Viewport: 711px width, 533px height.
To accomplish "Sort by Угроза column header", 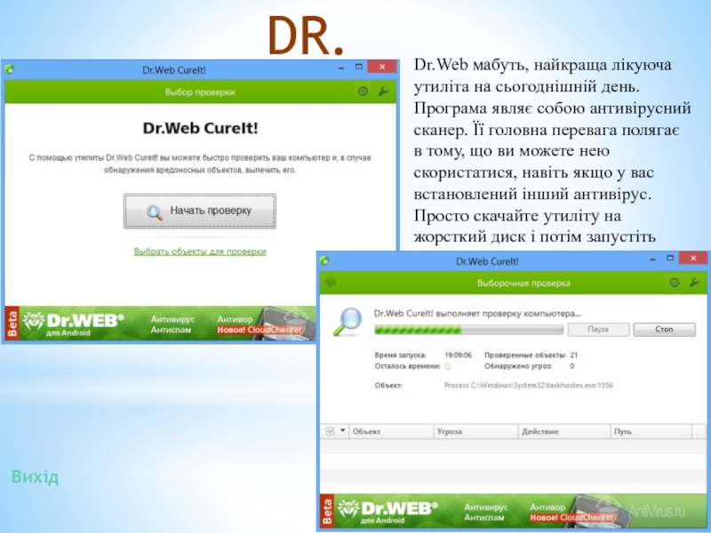I will coord(475,432).
